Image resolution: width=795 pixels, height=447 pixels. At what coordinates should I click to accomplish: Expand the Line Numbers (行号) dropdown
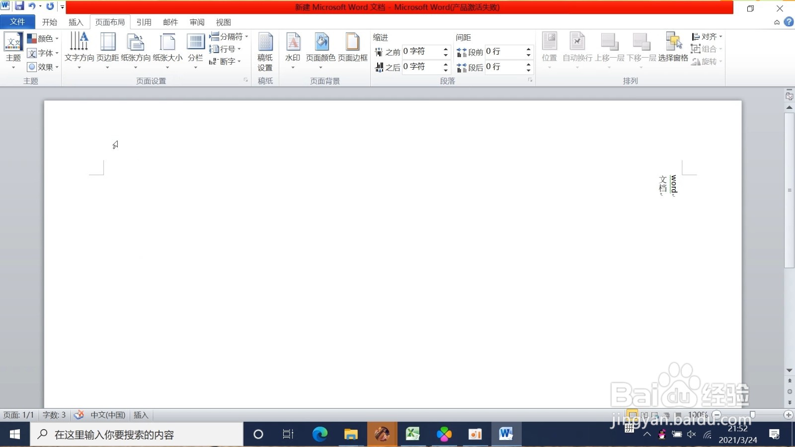(x=225, y=49)
